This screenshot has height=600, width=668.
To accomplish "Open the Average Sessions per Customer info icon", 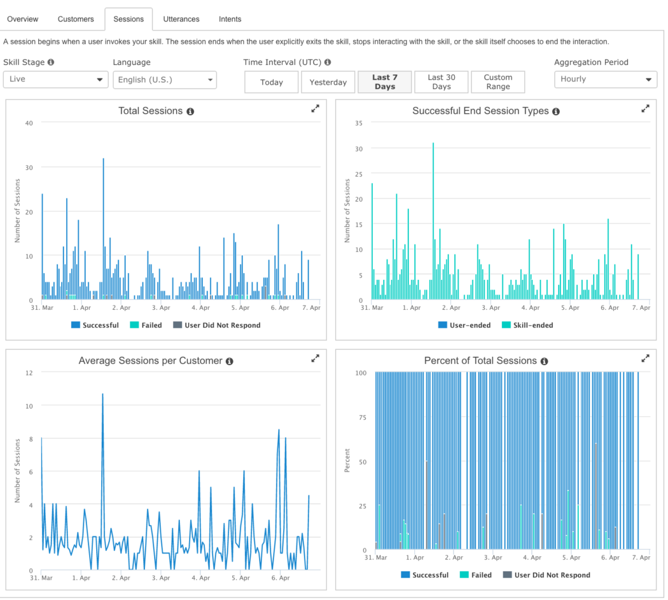I will [230, 361].
